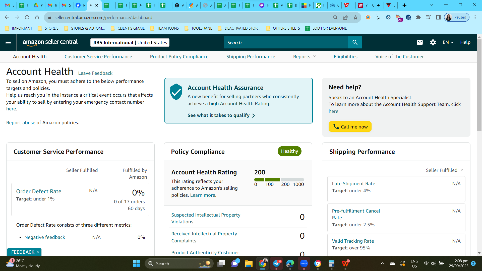Open Zoom from the taskbar
Screen dimensions: 482x271
click(304, 263)
